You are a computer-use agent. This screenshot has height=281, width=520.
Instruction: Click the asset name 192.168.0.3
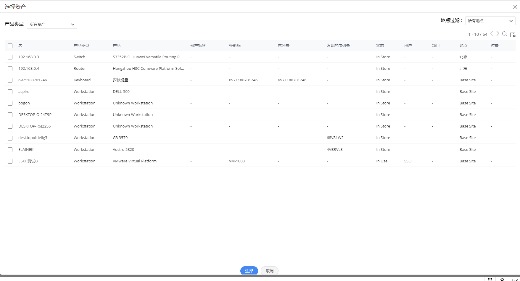(29, 57)
